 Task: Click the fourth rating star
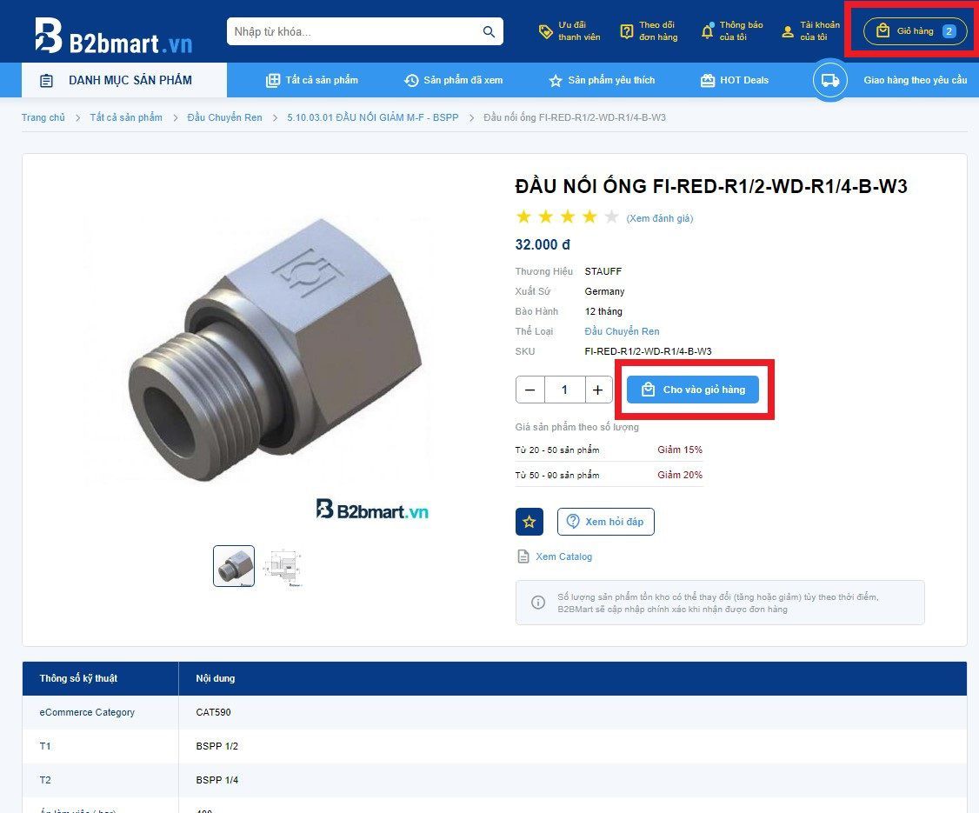(x=589, y=217)
